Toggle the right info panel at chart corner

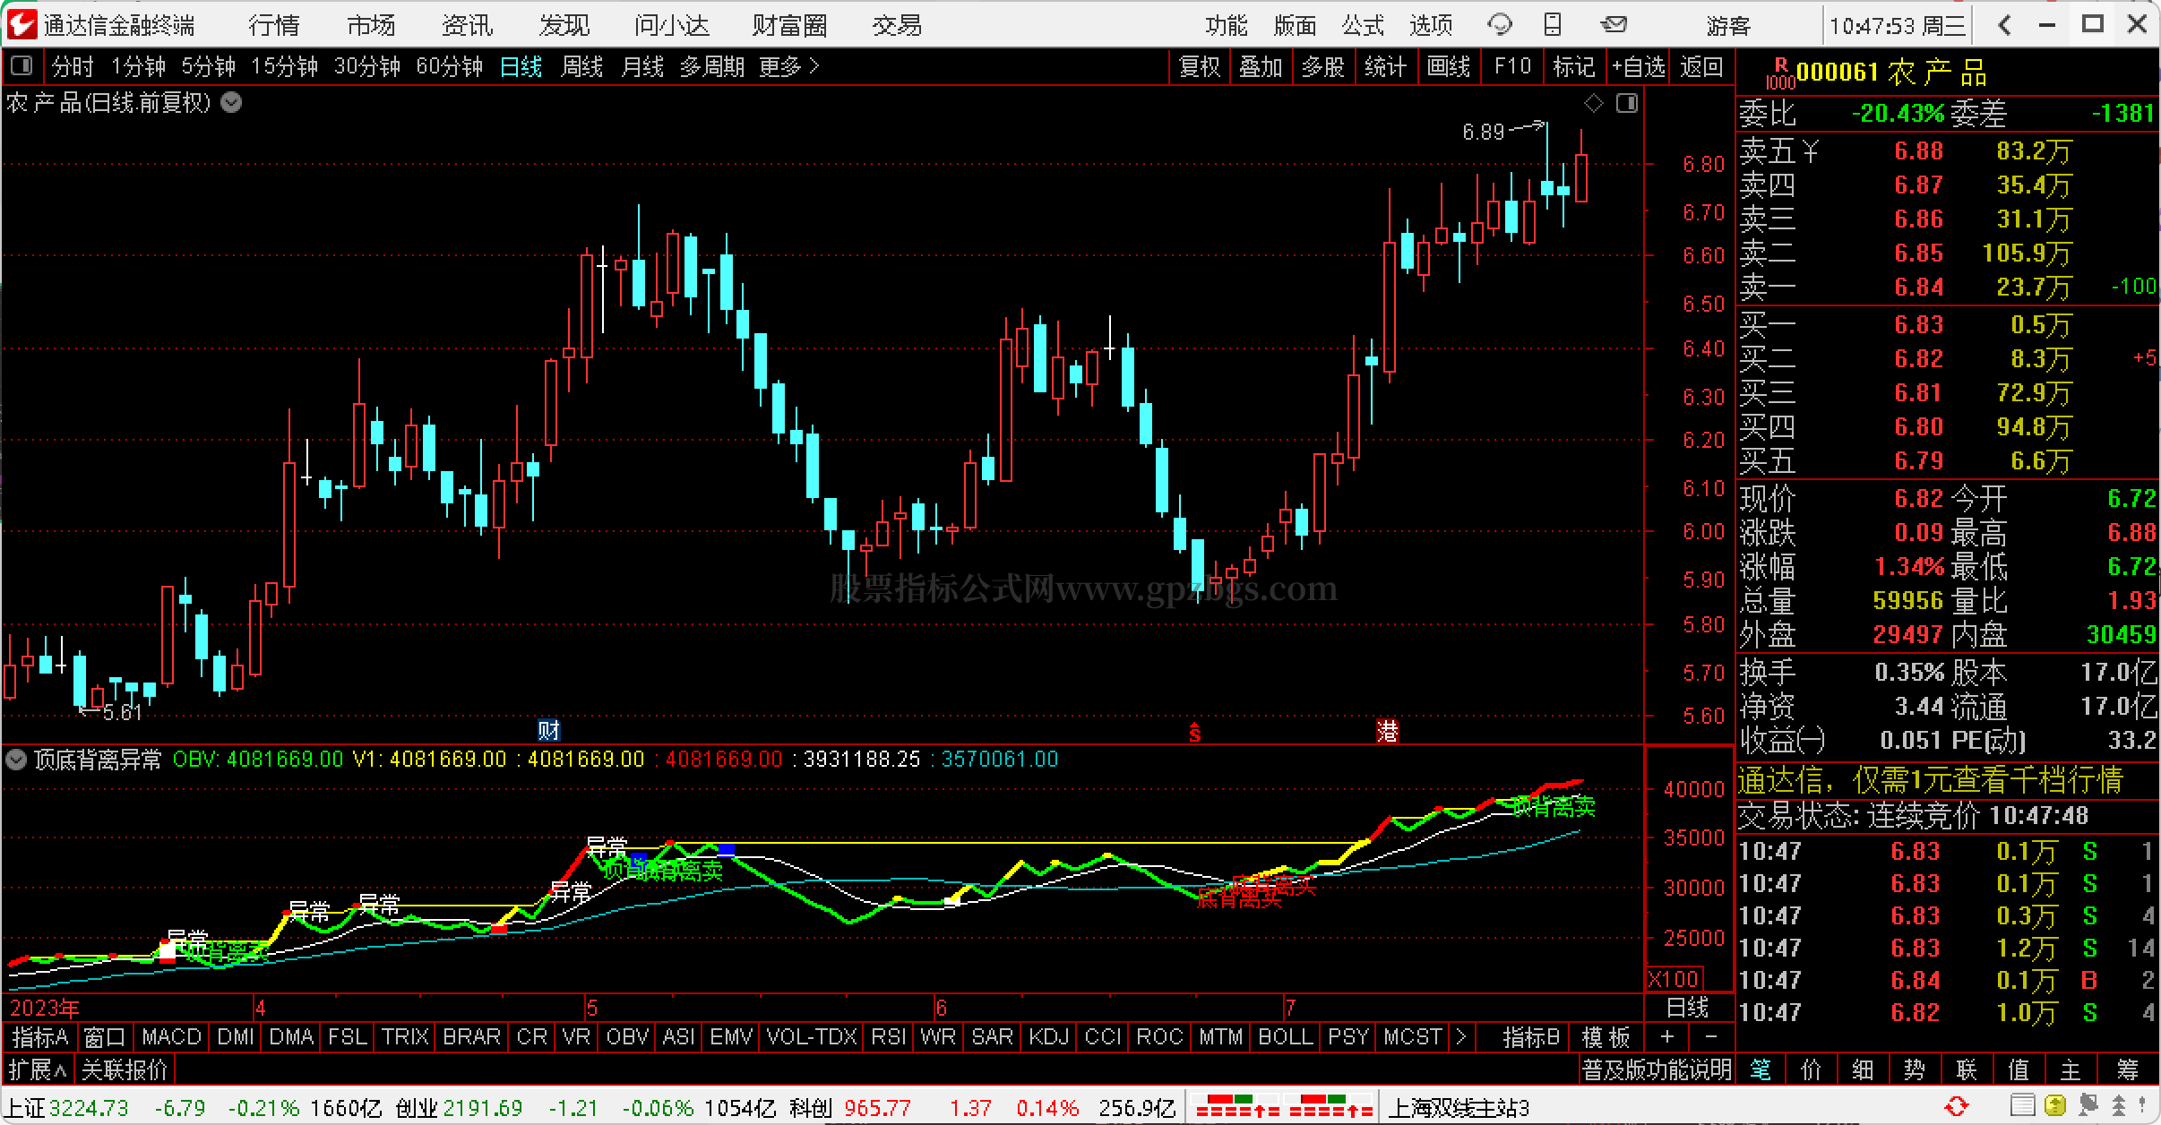(x=1626, y=104)
